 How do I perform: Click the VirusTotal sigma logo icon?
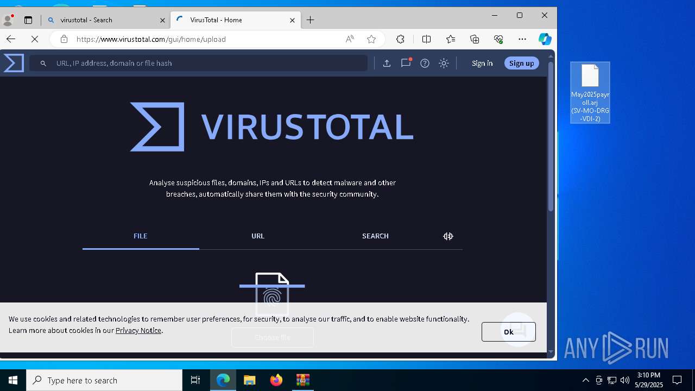click(x=14, y=63)
